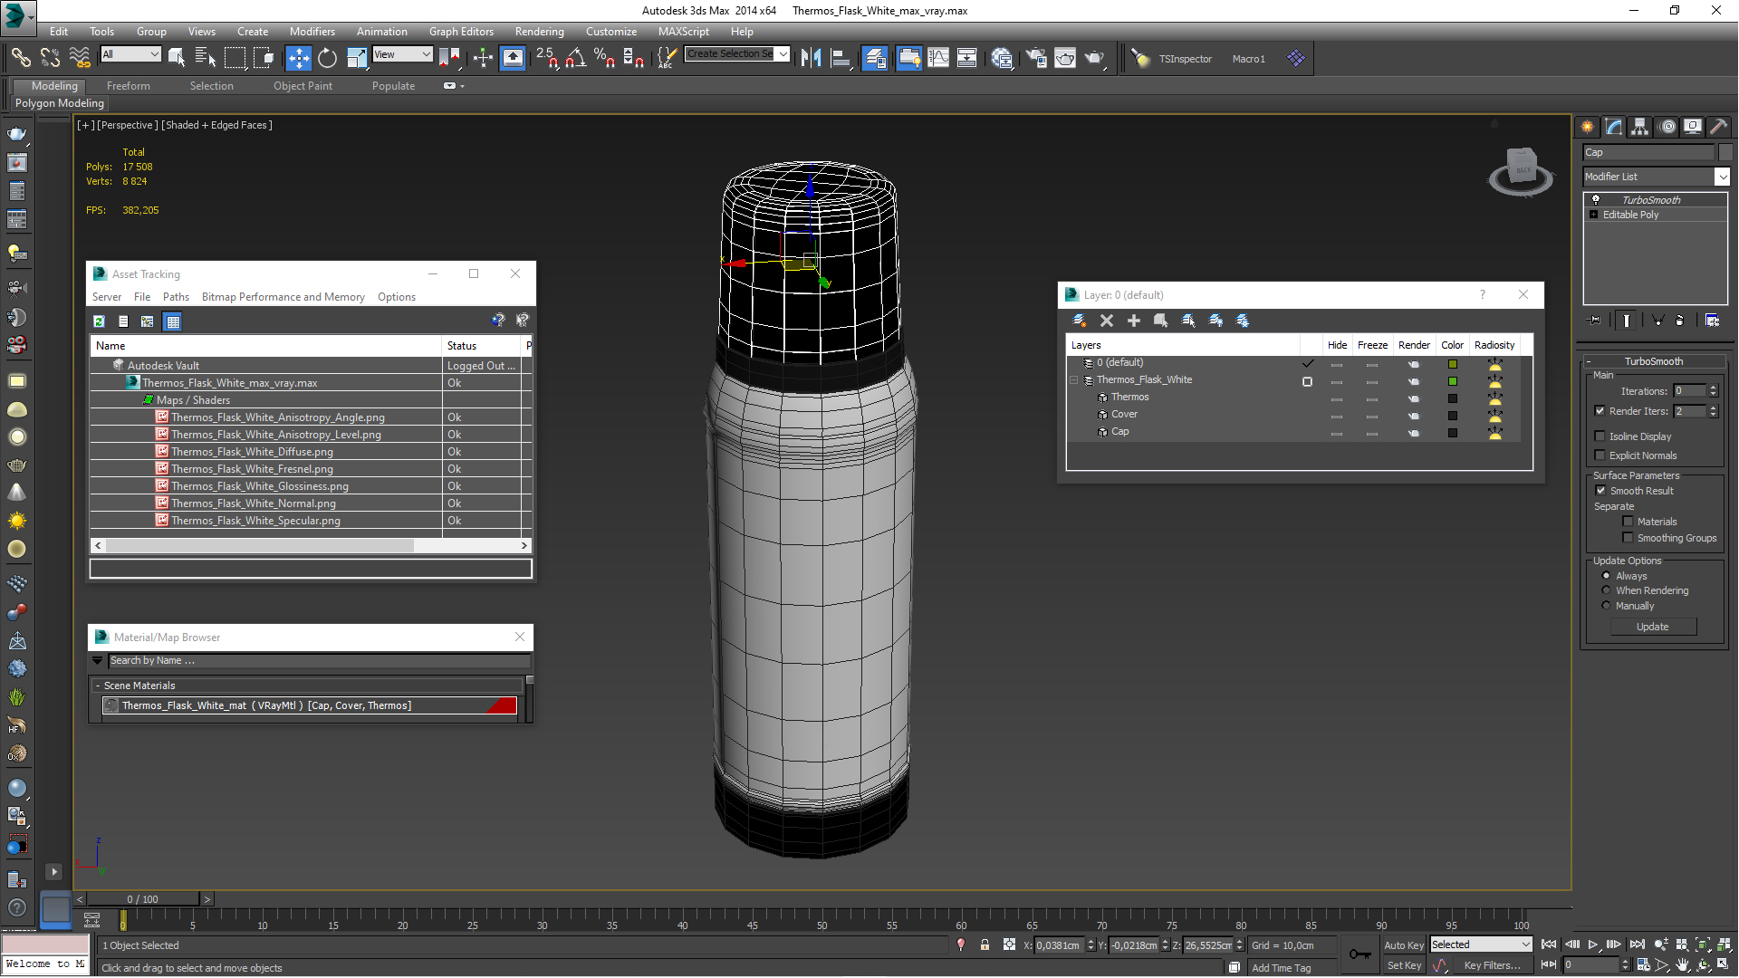The image size is (1739, 978).
Task: Open reference coordinate system View dropdown
Action: tap(402, 54)
